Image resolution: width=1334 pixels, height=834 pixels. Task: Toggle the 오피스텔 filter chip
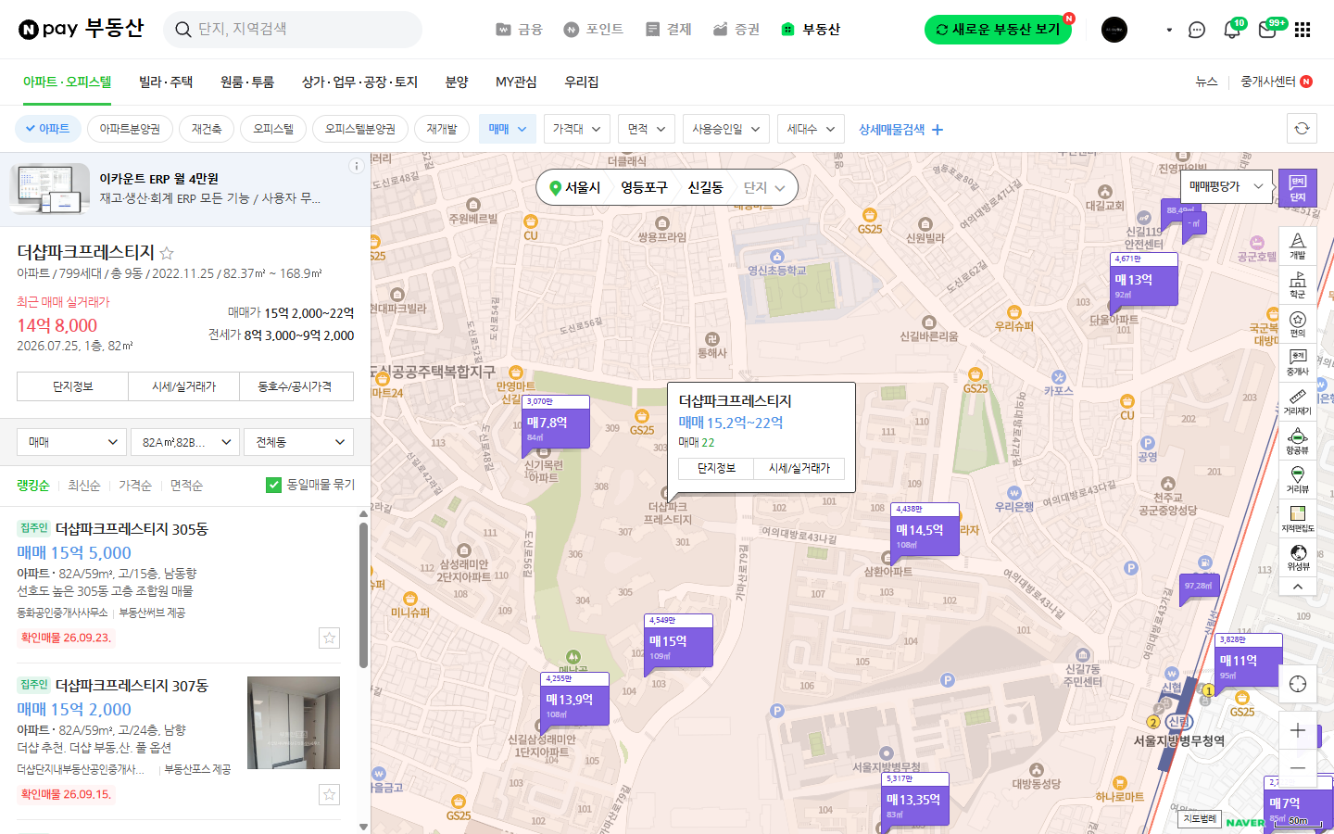coord(273,129)
